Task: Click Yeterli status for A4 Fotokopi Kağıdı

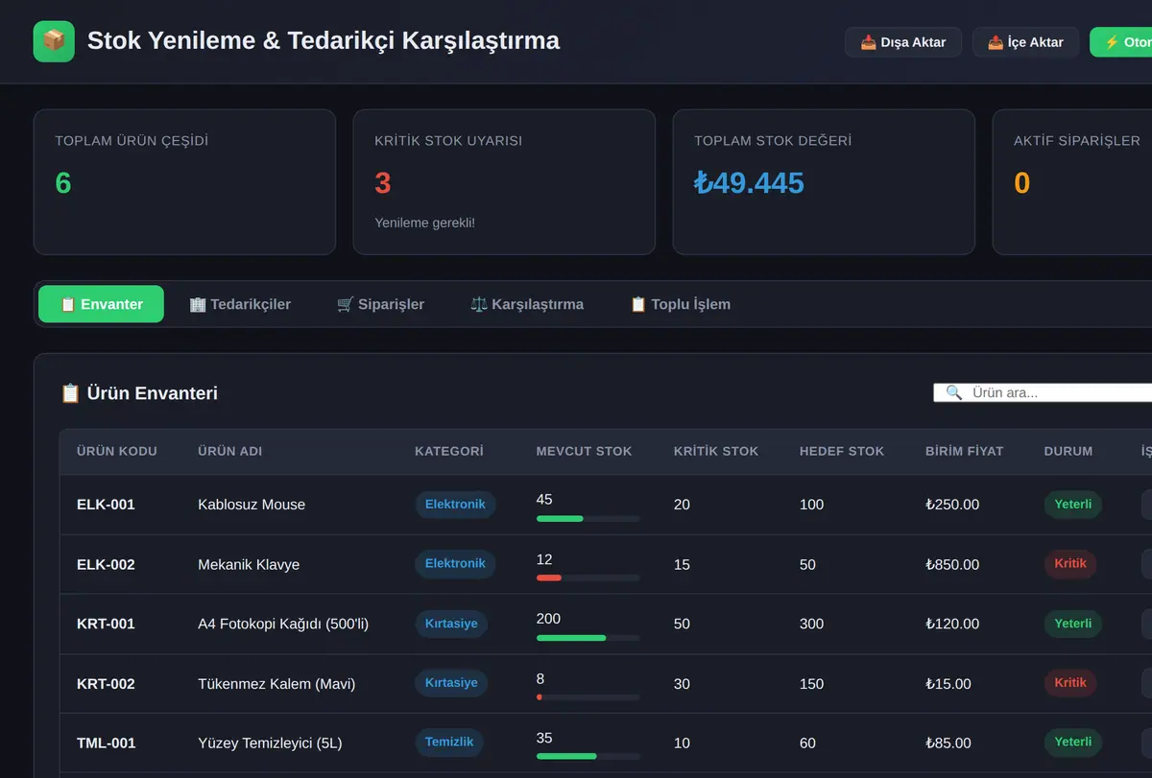Action: [1073, 624]
